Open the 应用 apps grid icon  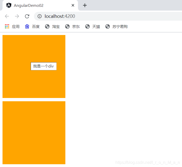7,26
